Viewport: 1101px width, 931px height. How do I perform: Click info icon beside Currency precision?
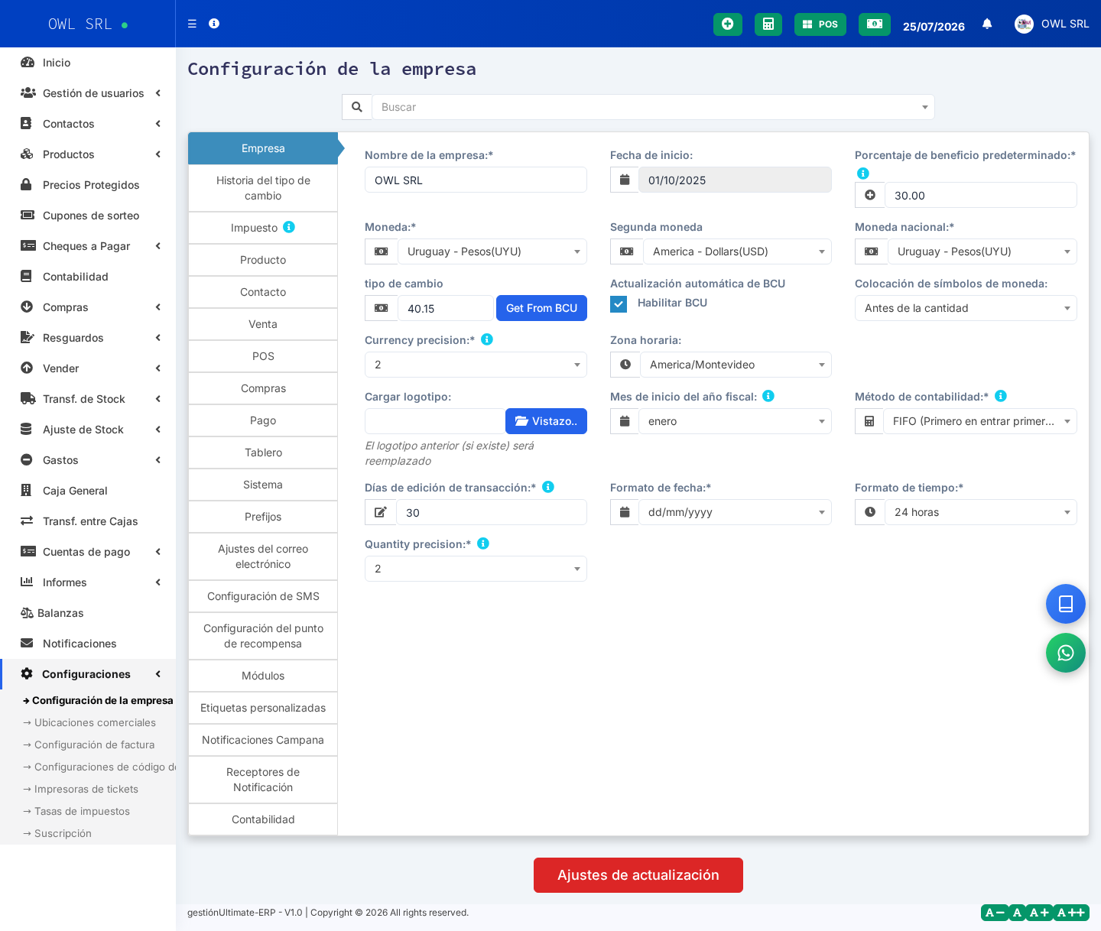tap(487, 339)
